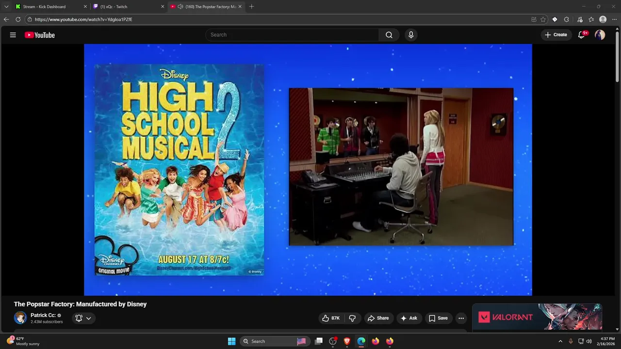621x349 pixels.
Task: Dislike the video with thumbs down
Action: (x=352, y=318)
